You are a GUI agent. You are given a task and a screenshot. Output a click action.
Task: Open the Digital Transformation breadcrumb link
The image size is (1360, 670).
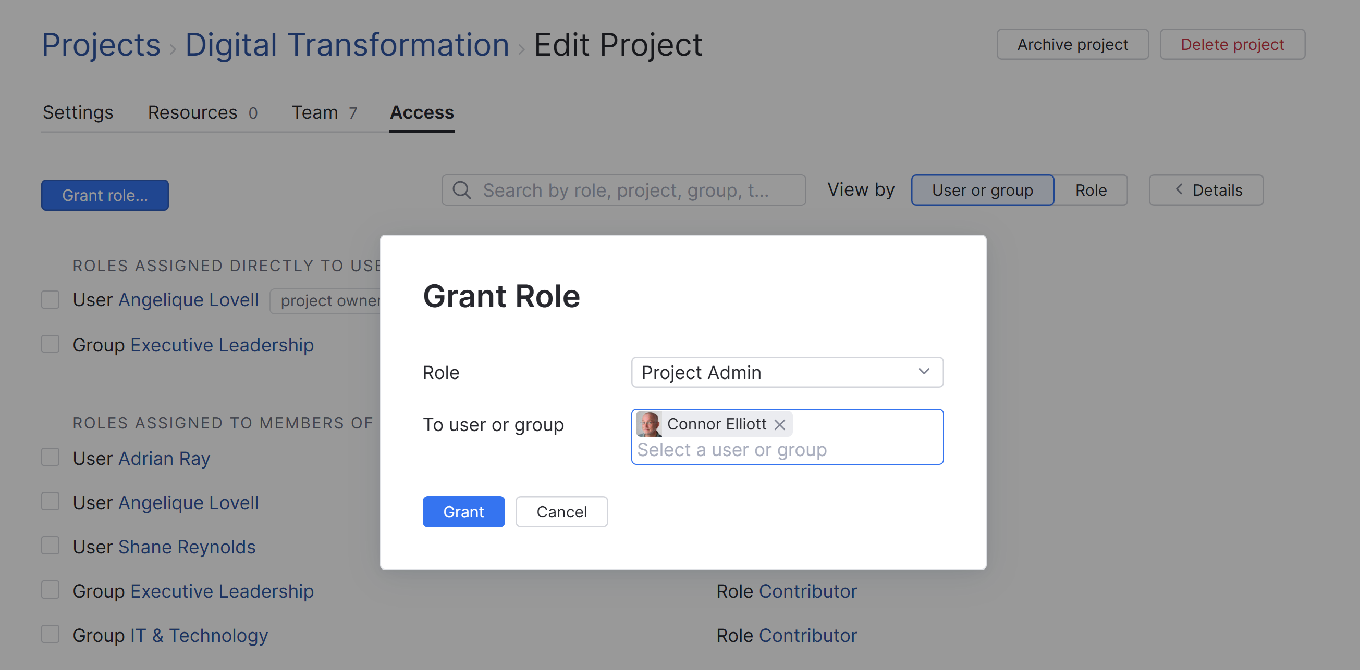pos(346,44)
